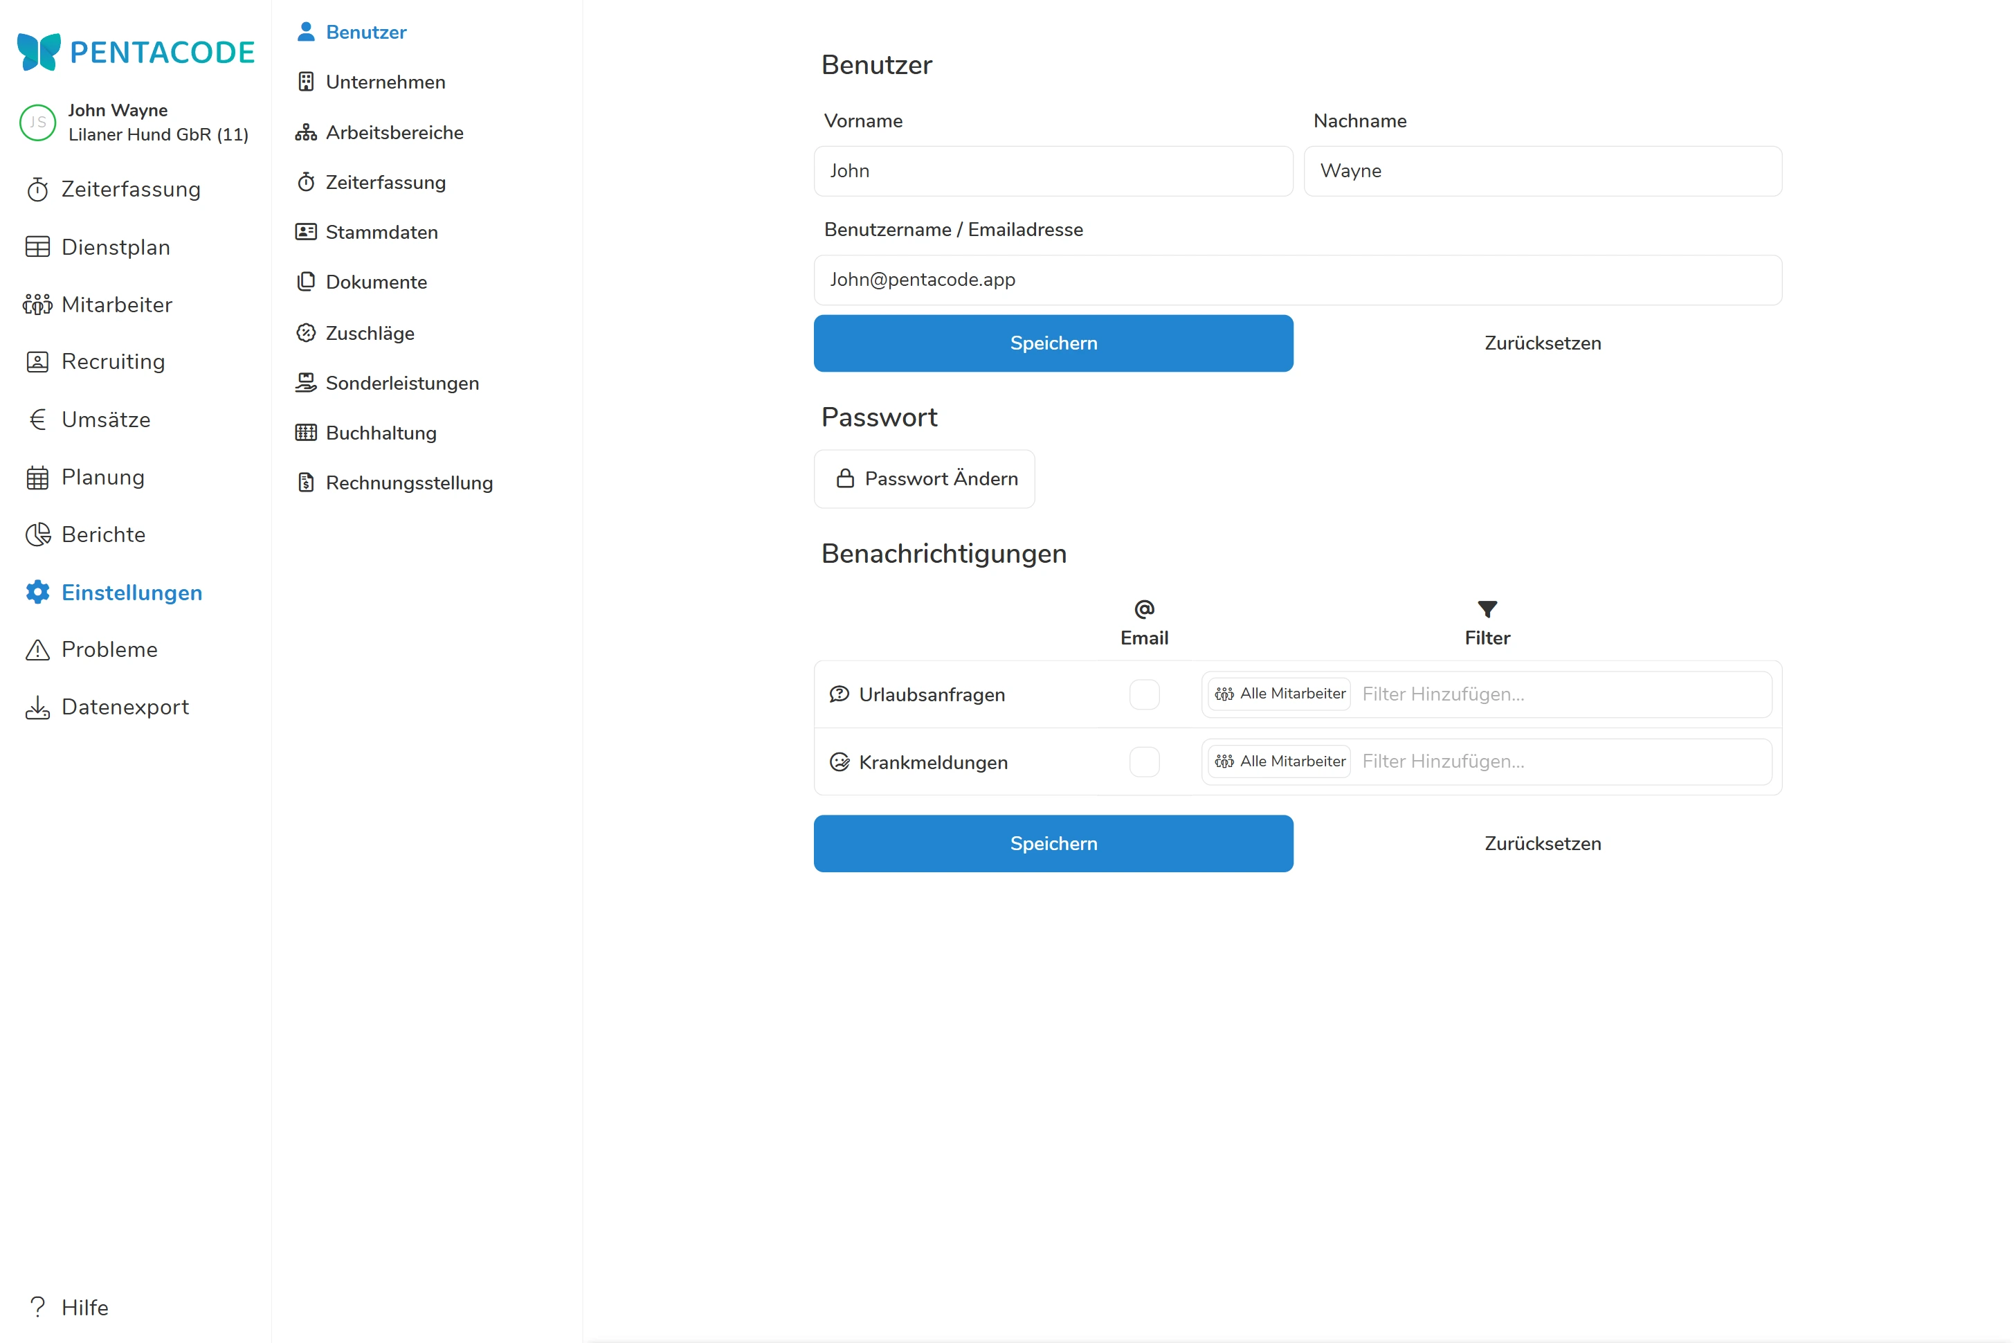Open the Unternehmen settings section
This screenshot has height=1343, width=2014.
coord(385,82)
